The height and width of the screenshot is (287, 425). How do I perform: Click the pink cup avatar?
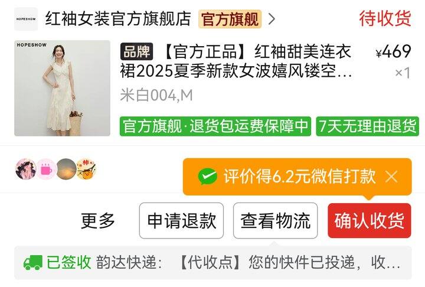(46, 169)
